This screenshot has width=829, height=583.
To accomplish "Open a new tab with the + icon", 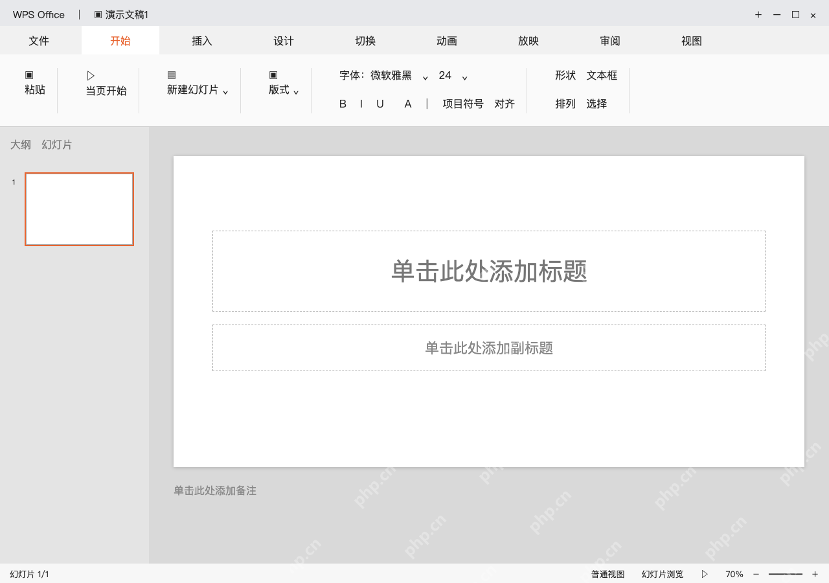I will [758, 15].
